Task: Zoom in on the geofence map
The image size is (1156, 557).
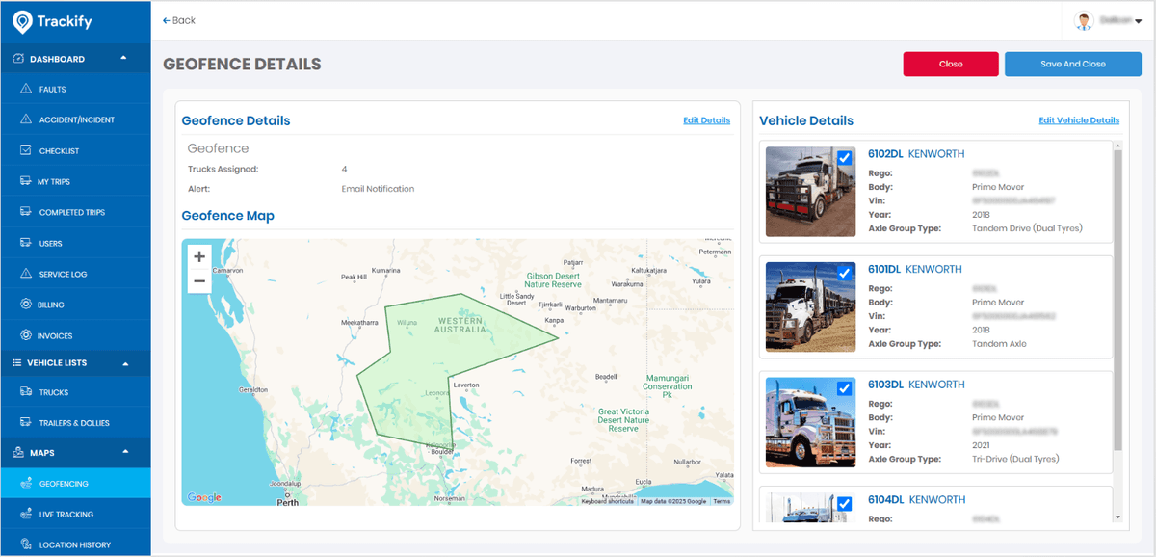Action: pos(198,257)
